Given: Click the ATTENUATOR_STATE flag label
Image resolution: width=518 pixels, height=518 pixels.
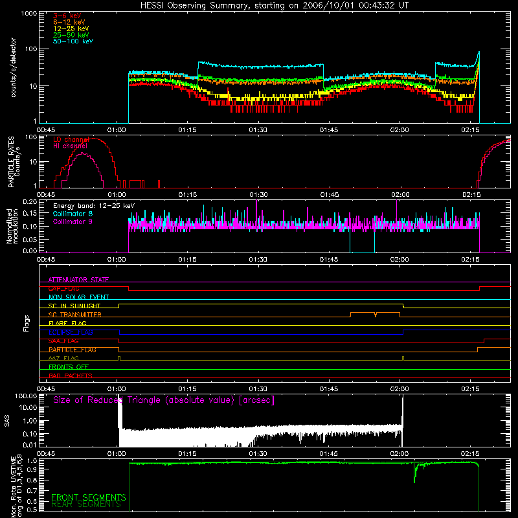Looking at the screenshot, I should pyautogui.click(x=78, y=280).
